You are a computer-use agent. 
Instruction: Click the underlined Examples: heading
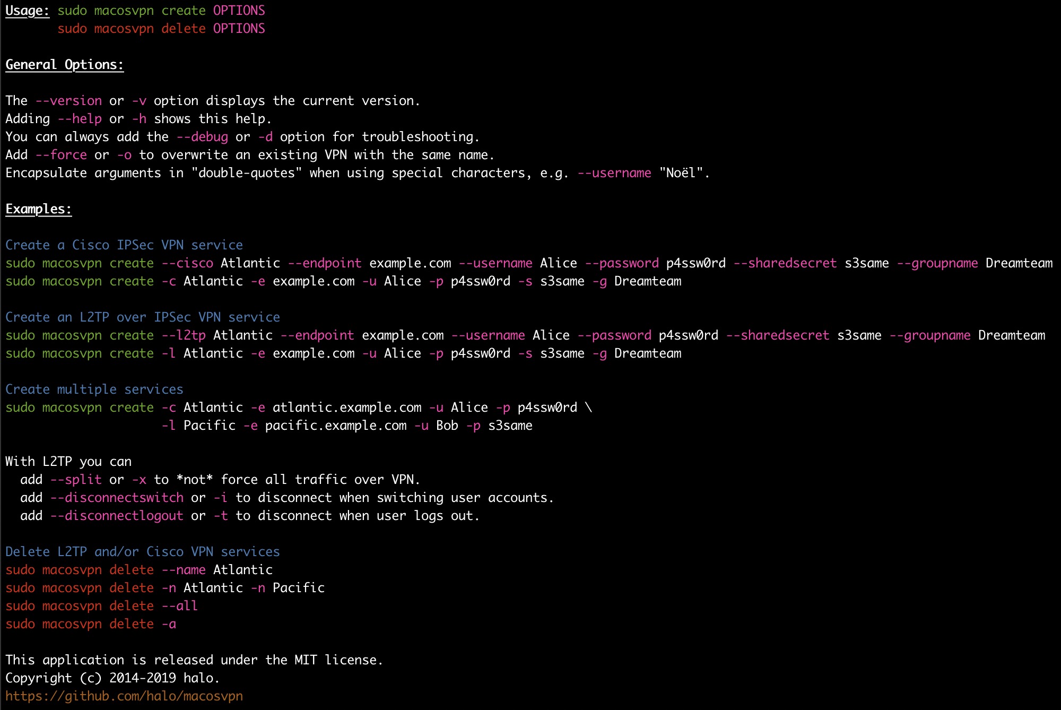(x=38, y=209)
